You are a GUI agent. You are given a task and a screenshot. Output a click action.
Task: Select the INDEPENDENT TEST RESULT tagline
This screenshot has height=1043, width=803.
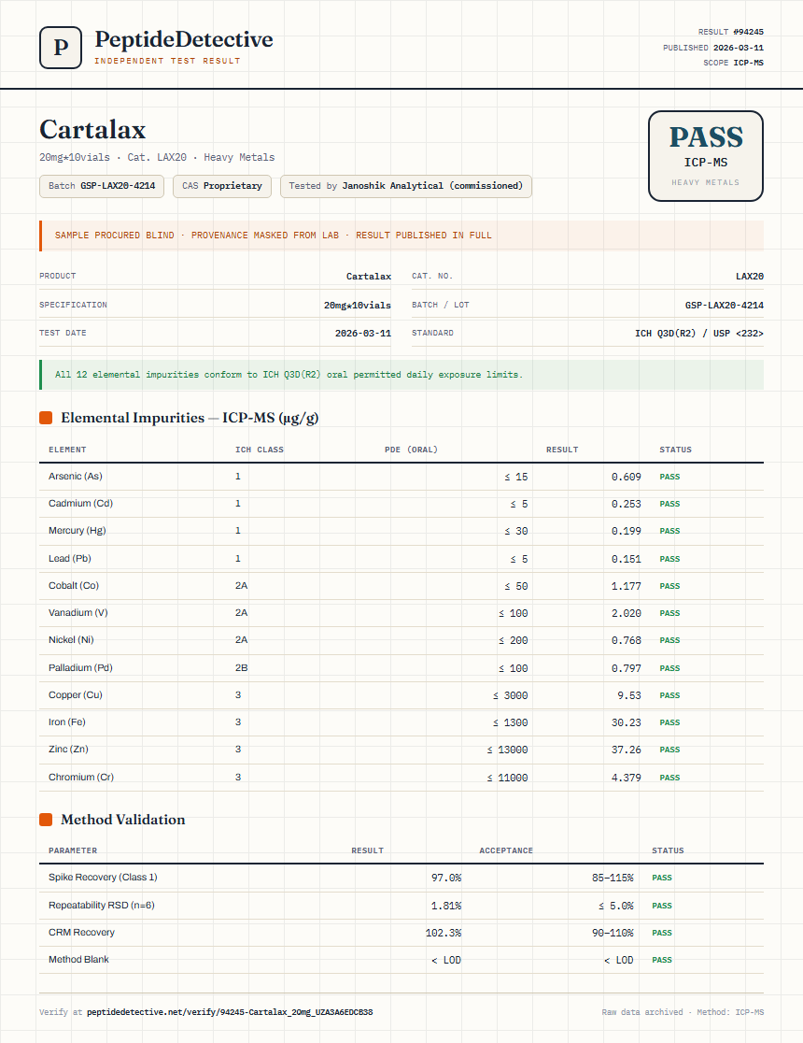[167, 61]
